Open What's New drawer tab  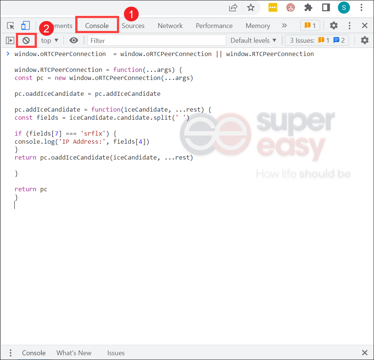(74, 353)
